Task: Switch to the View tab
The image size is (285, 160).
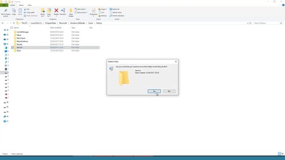Action: 29,5
